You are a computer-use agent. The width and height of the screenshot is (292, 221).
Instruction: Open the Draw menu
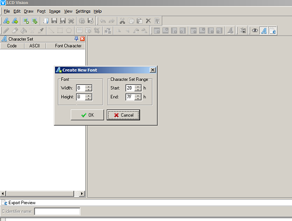click(x=29, y=11)
